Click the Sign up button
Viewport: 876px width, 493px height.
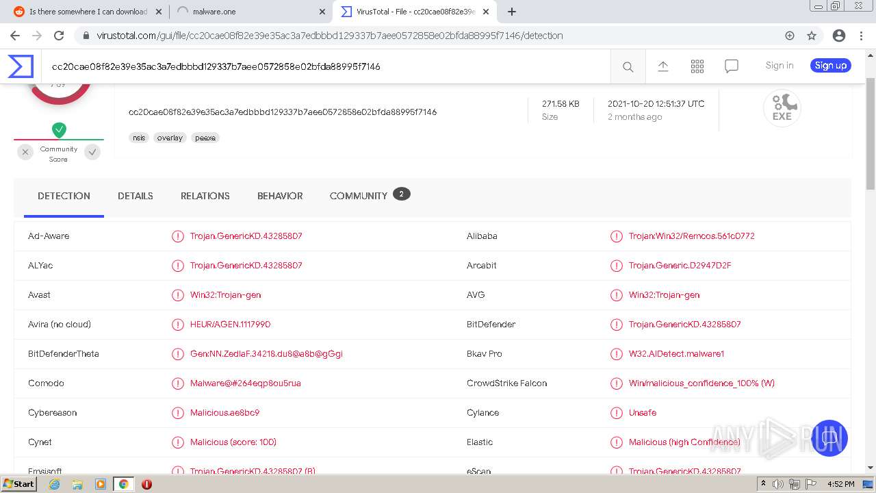831,66
